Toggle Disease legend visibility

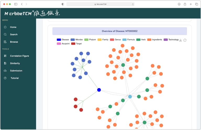63,40
